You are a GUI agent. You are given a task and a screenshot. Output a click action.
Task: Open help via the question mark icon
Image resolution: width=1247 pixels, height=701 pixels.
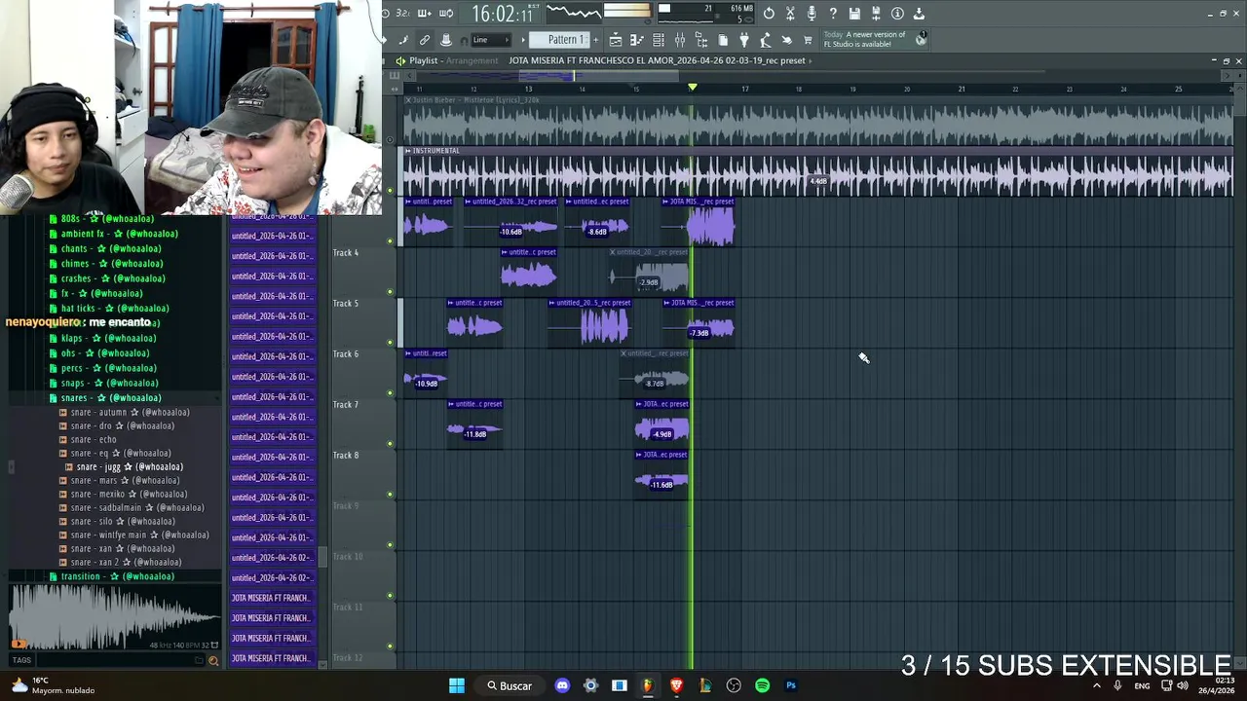coord(833,14)
